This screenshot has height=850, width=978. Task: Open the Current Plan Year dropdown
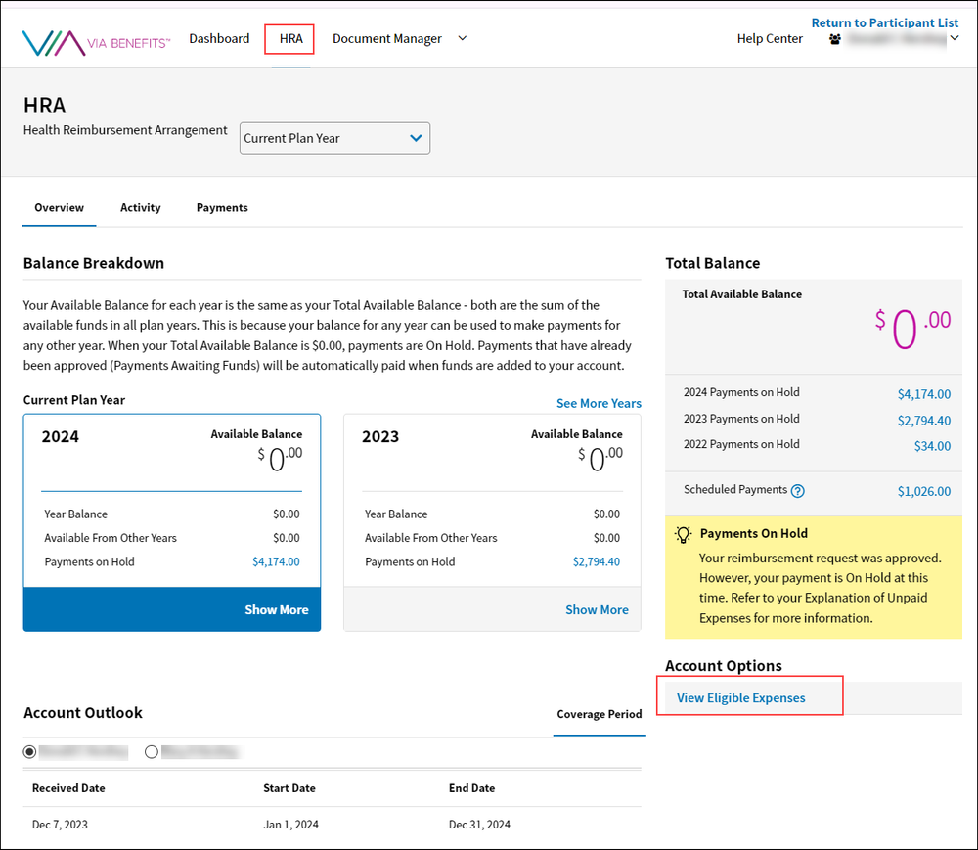pyautogui.click(x=334, y=138)
